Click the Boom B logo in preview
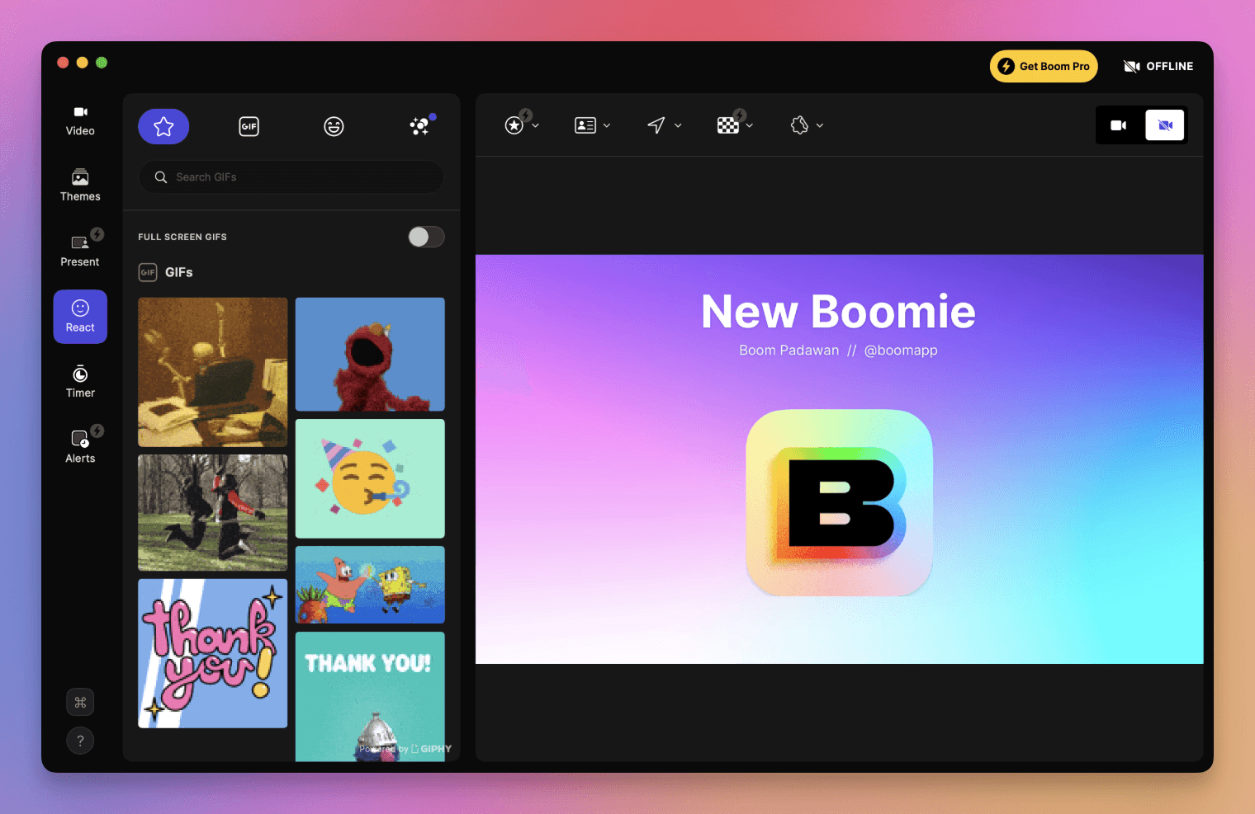This screenshot has width=1255, height=814. click(840, 502)
